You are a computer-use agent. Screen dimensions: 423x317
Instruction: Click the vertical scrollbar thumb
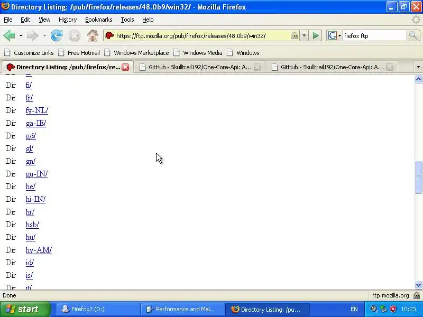tap(418, 177)
